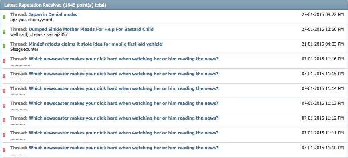Click the comment 'well said, cheers - semaj2357'
Image resolution: width=348 pixels, height=158 pixels.
[39, 34]
